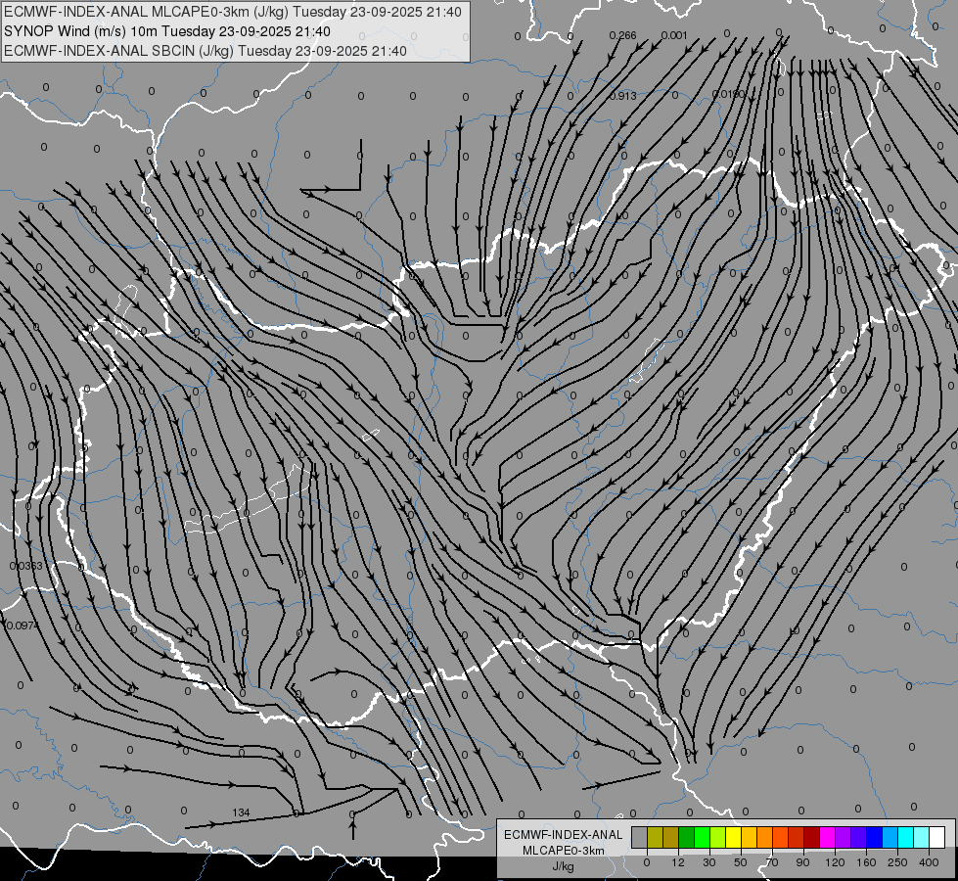
Task: Click the 0.913 grid value
Action: [622, 96]
